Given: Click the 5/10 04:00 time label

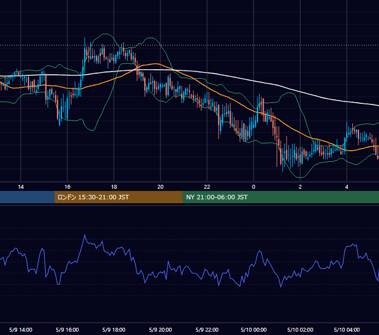Looking at the screenshot, I should click(347, 329).
